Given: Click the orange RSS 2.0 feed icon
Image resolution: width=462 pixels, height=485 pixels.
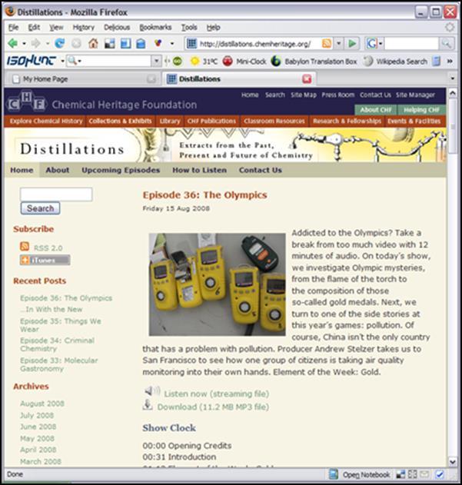Looking at the screenshot, I should click(x=25, y=247).
